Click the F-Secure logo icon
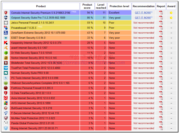Image resolution: width=179 pixels, height=133 pixels. (x=6, y=113)
